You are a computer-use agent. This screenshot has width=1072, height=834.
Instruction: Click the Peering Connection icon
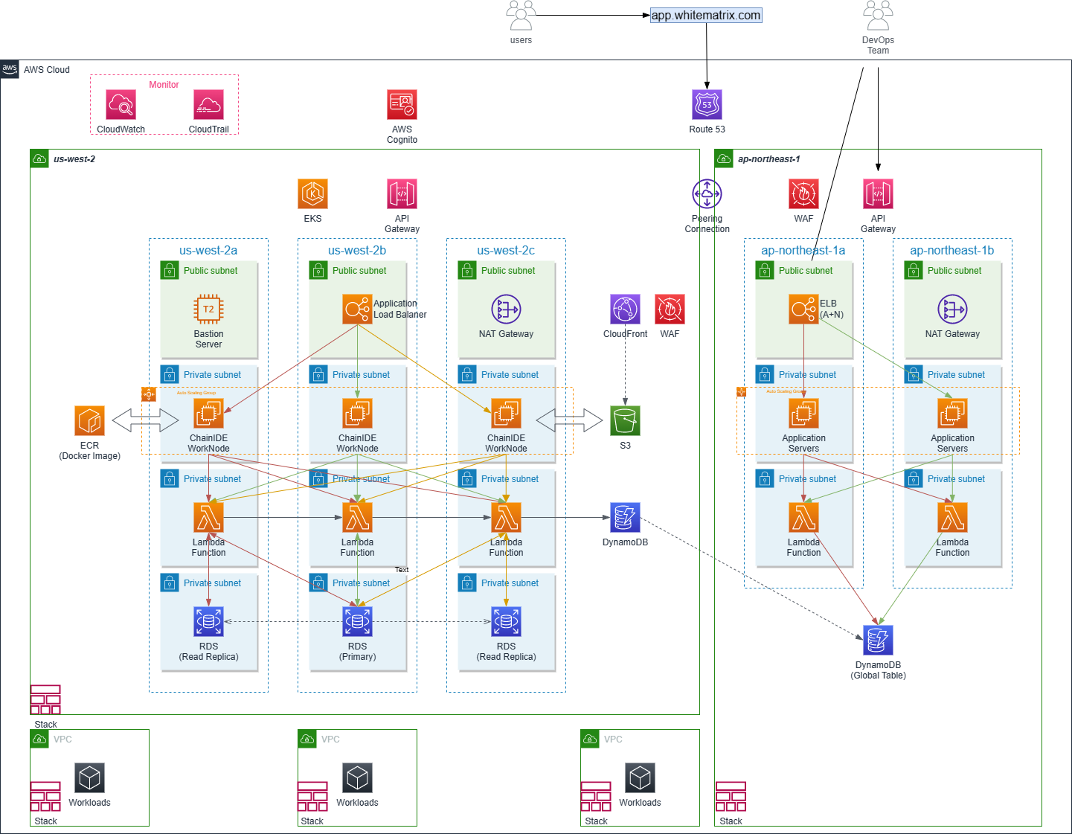(707, 194)
